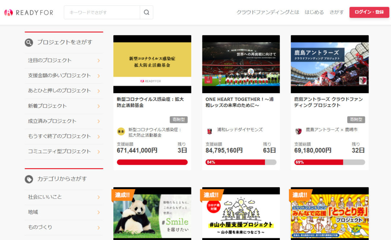Click the 達成!! badge on とっとり券 card
This screenshot has width=391, height=240.
click(x=300, y=195)
